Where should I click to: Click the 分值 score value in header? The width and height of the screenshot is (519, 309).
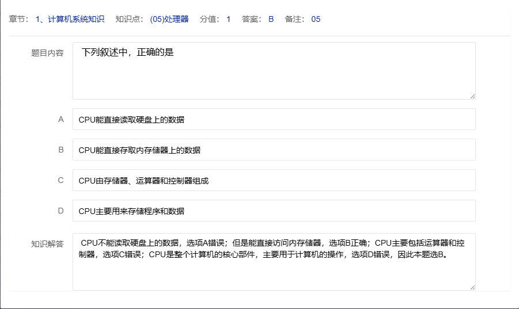228,19
